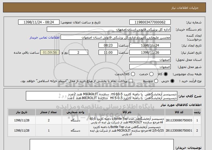Open the اطلاعات تماس خریدار link
The width and height of the screenshot is (212, 150).
point(45,37)
